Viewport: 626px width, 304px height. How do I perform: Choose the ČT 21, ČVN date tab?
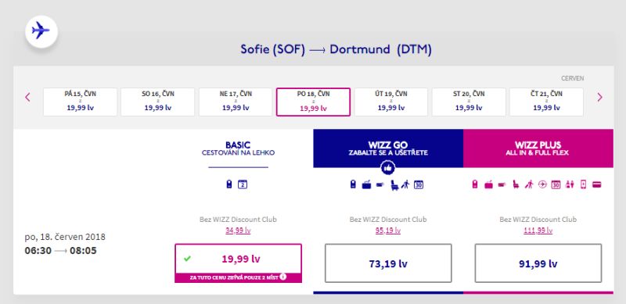tap(546, 102)
